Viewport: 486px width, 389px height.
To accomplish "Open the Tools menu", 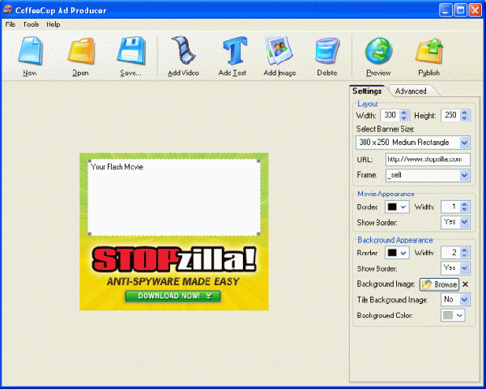I will (x=31, y=24).
